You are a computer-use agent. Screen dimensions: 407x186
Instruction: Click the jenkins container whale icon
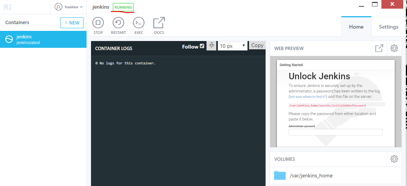tap(9, 39)
